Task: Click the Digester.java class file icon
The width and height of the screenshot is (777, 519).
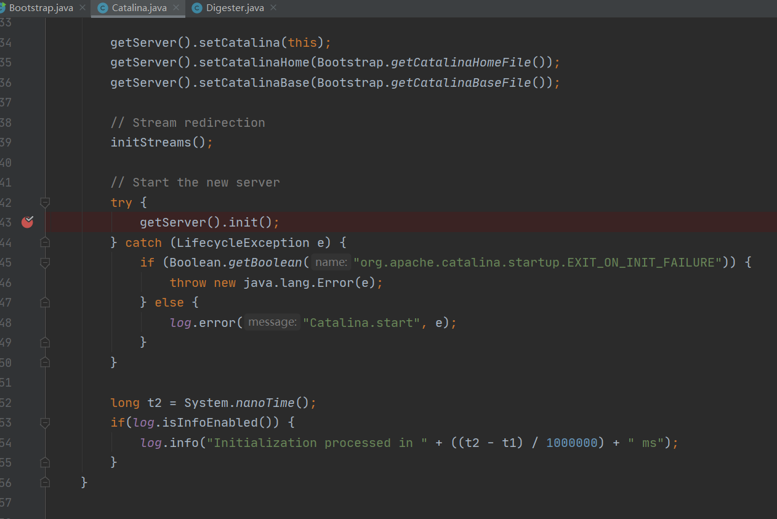Action: click(196, 8)
